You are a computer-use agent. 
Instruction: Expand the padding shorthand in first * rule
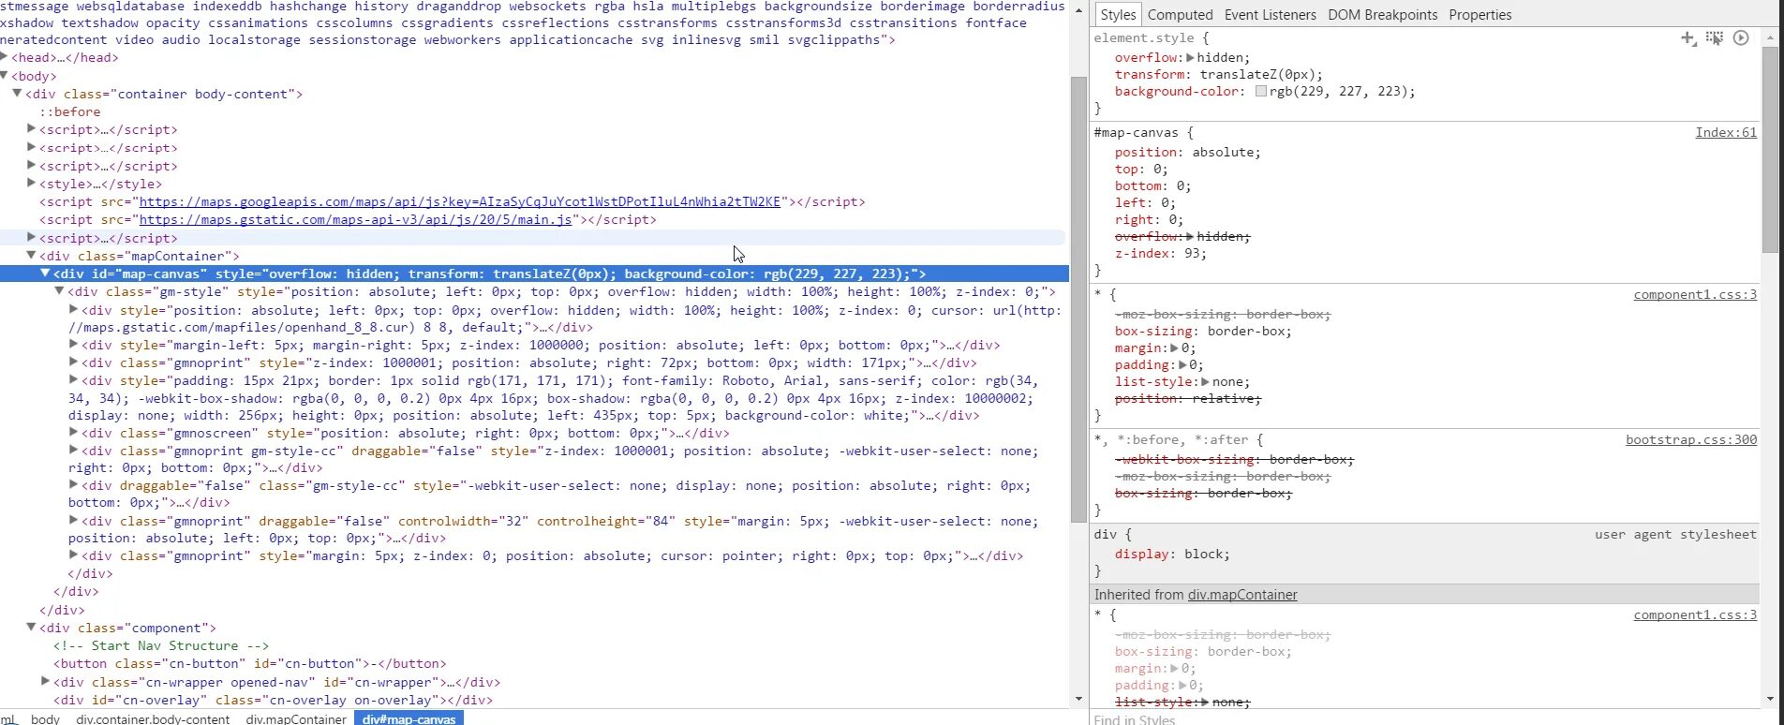(x=1183, y=365)
